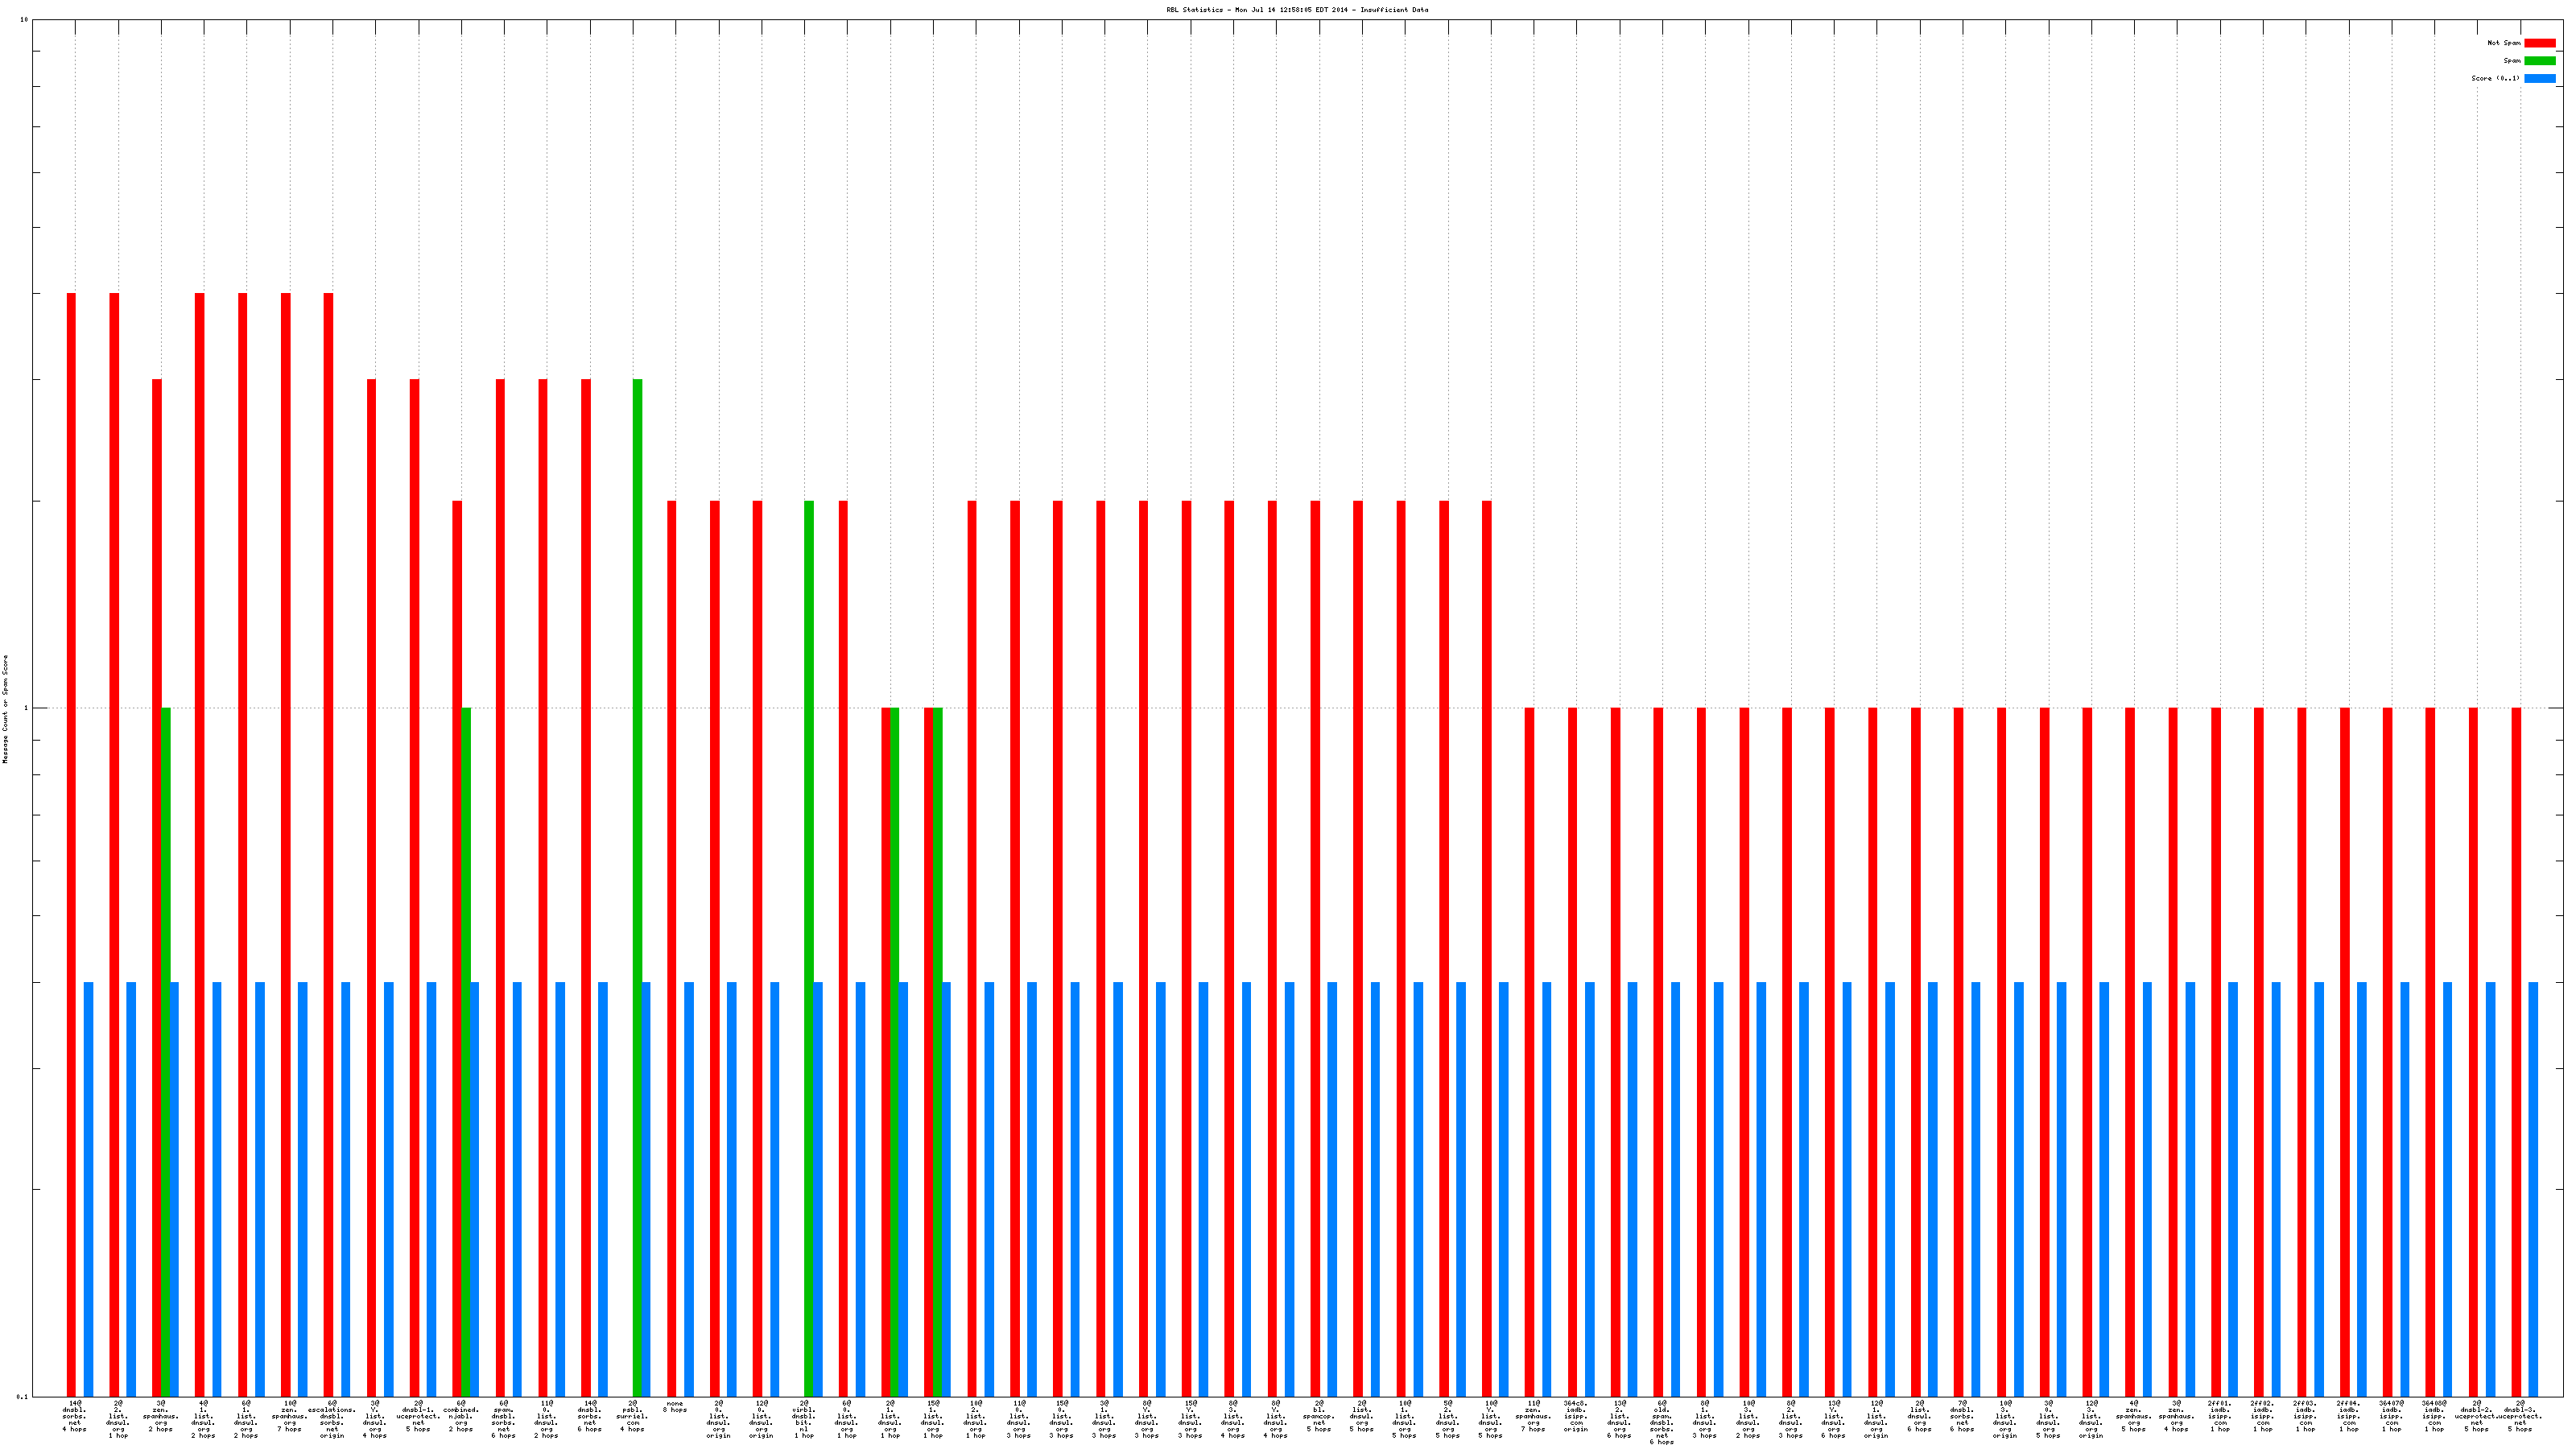This screenshot has width=2576, height=1449.
Task: Click the escalations.dnsbl.sorbs.net origin label
Action: tap(332, 1419)
